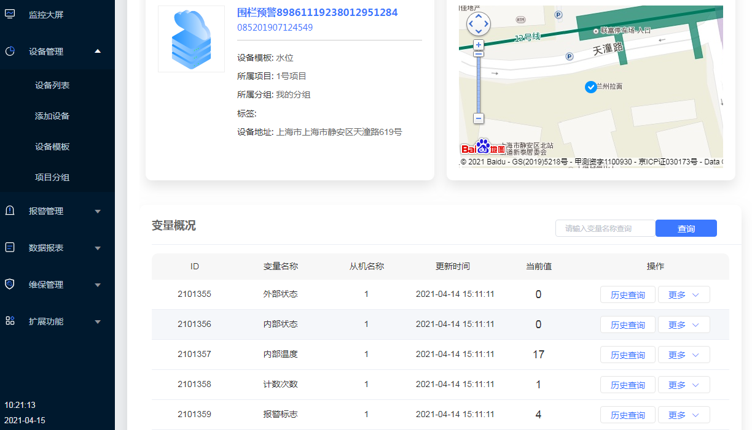Click the map pan direction control

pos(479,24)
